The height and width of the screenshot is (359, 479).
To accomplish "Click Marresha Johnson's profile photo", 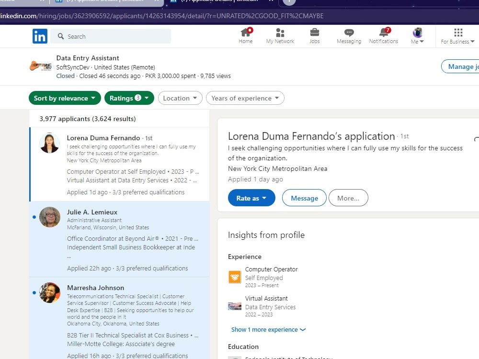I will coord(50,293).
